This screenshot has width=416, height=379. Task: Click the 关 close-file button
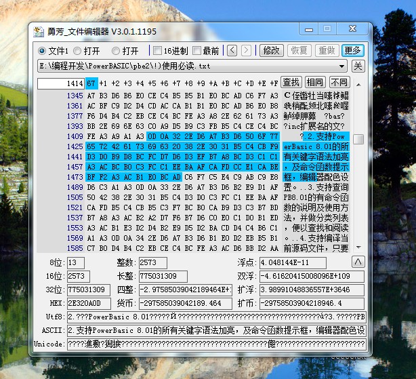point(358,66)
